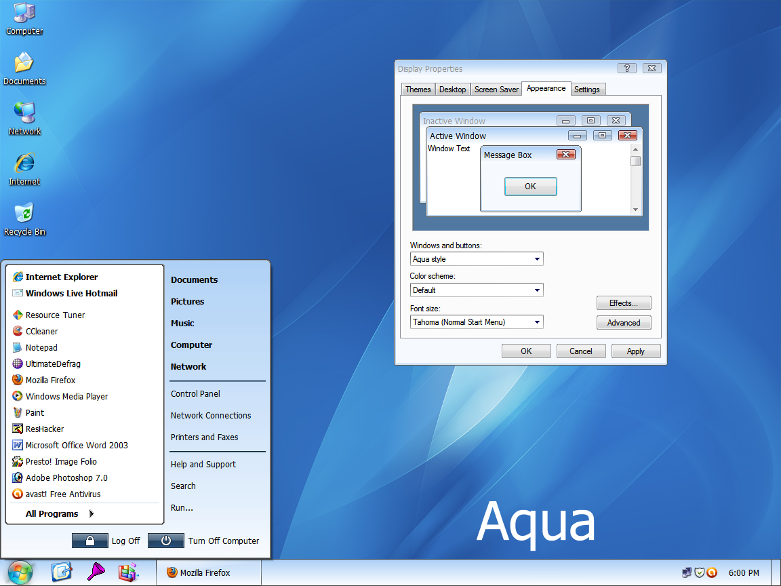Open Documents in Start menu right pane
This screenshot has width=781, height=586.
195,279
